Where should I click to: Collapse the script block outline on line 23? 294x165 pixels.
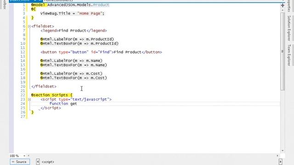point(29,99)
